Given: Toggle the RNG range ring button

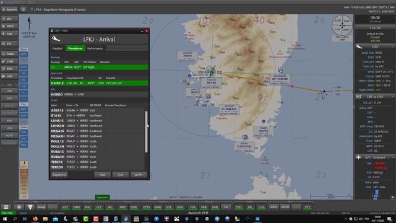Looking at the screenshot, I should [87, 207].
